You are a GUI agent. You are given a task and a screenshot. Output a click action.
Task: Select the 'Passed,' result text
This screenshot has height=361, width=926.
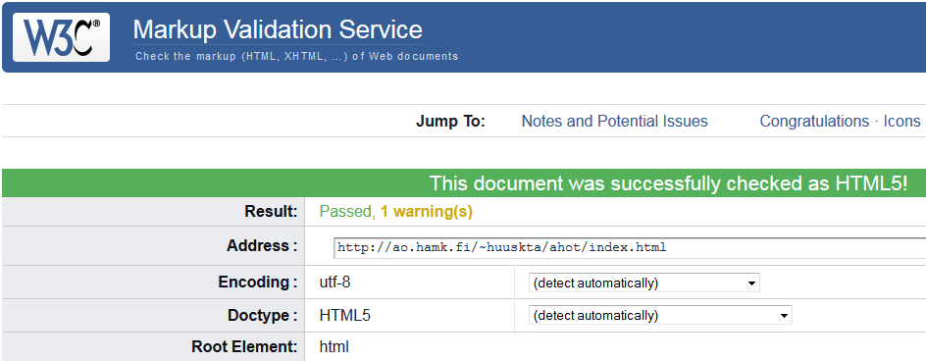pyautogui.click(x=347, y=212)
